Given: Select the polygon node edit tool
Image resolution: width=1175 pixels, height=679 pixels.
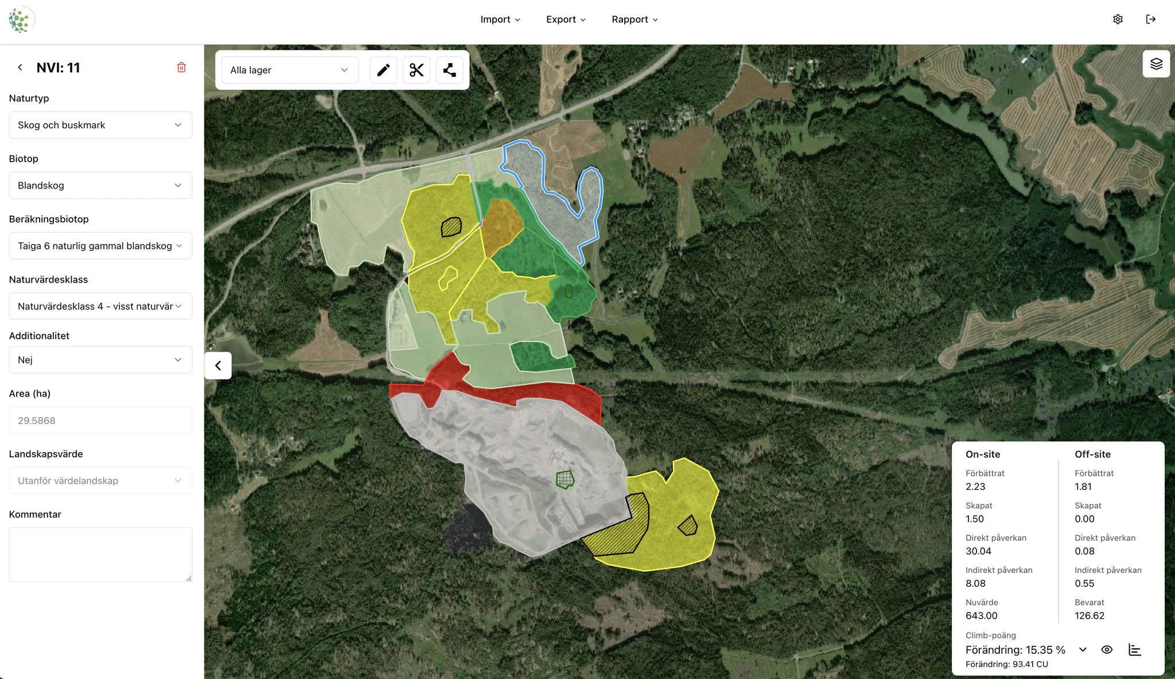Looking at the screenshot, I should coord(450,70).
